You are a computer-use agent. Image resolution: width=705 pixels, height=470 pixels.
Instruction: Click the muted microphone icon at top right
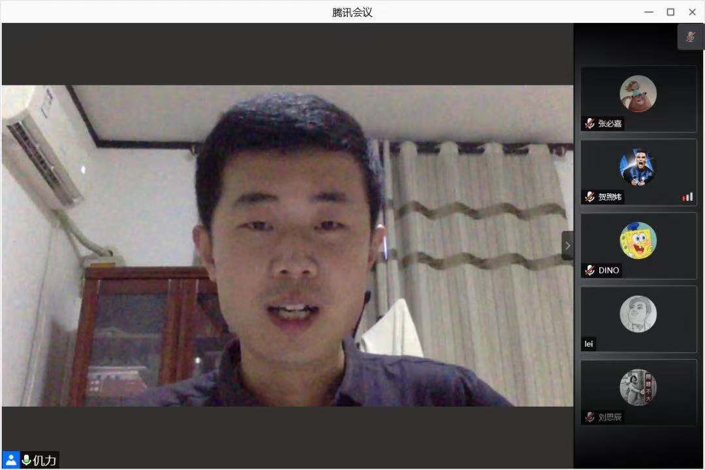690,37
